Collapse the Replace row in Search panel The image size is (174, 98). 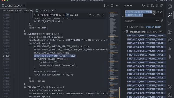[x=122, y=16]
